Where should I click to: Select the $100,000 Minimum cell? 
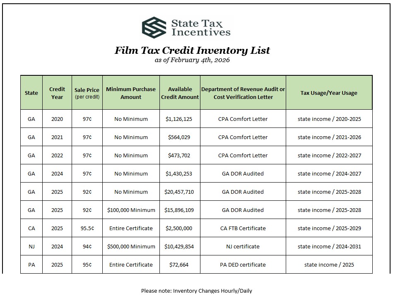[131, 210]
